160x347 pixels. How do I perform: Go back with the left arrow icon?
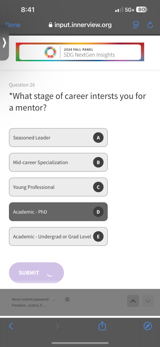(11, 326)
